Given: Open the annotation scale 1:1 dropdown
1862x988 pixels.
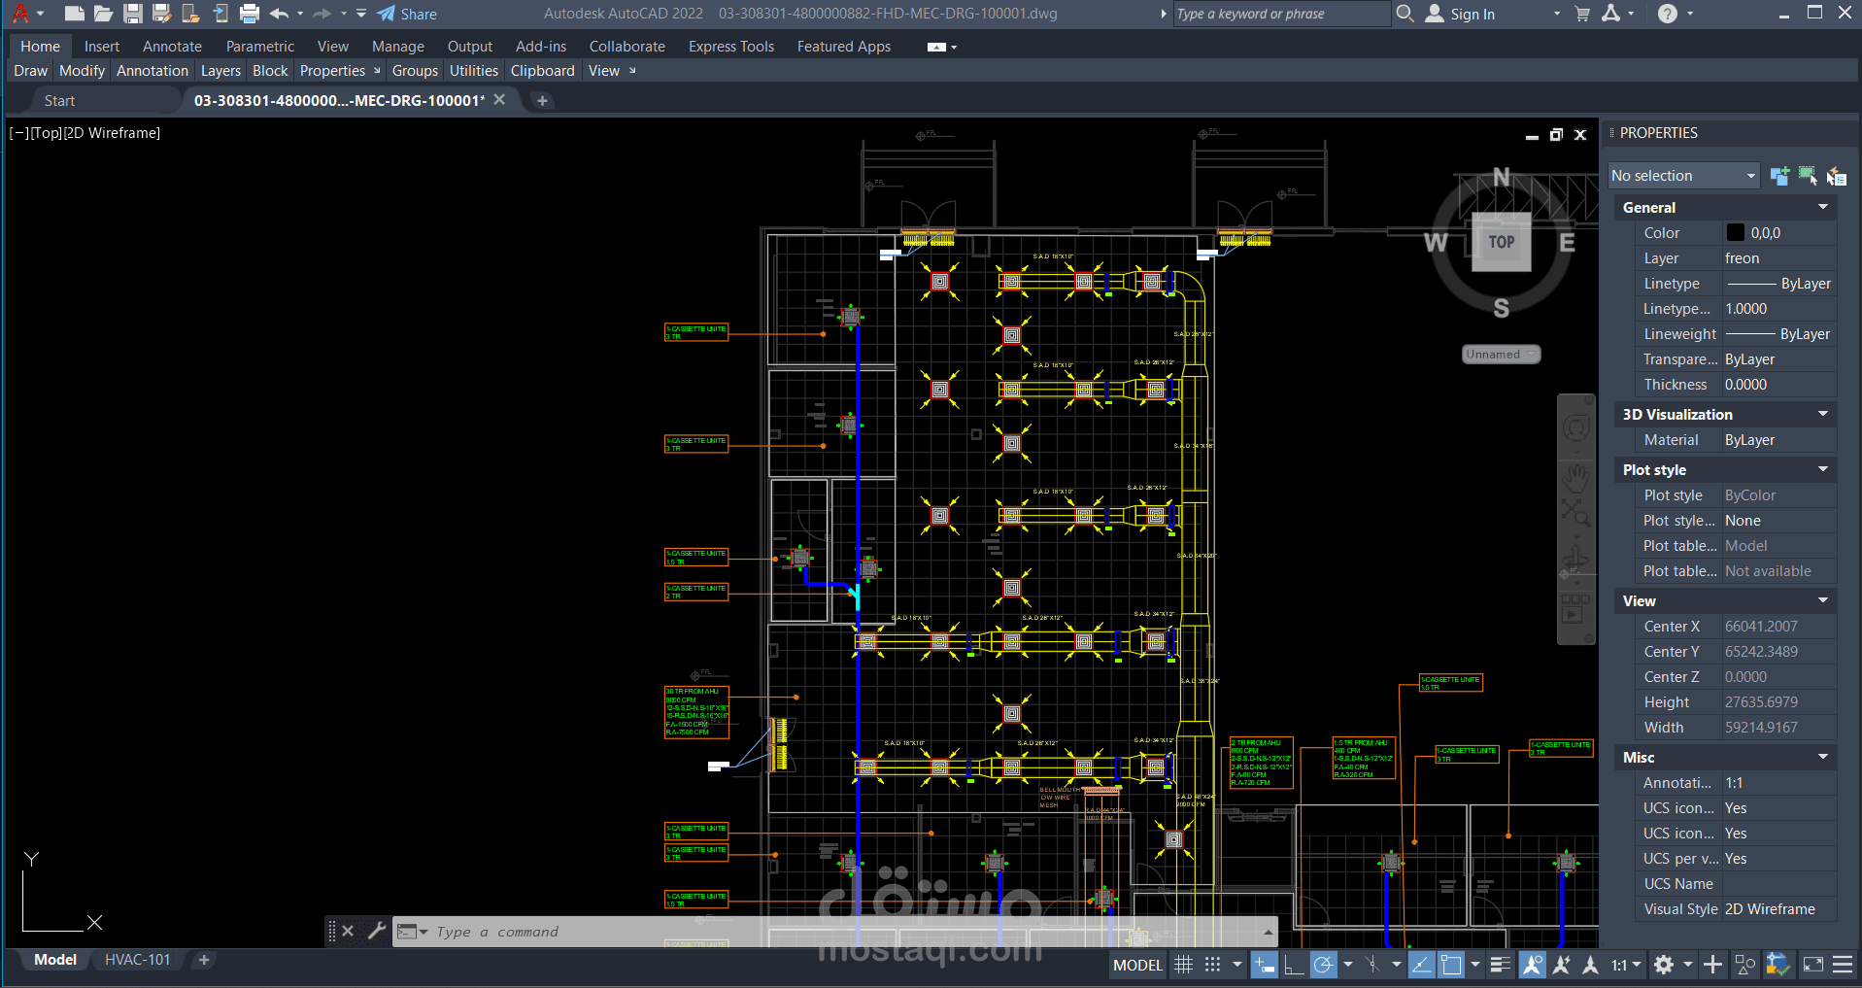Looking at the screenshot, I should coord(1626,965).
